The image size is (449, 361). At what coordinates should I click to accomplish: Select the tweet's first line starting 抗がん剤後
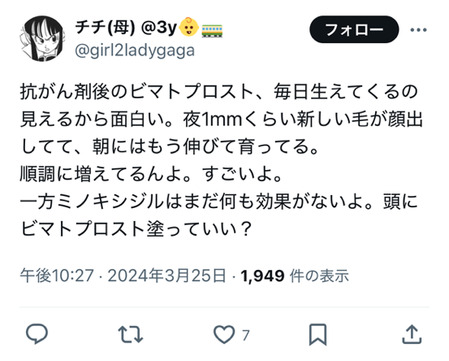(219, 92)
